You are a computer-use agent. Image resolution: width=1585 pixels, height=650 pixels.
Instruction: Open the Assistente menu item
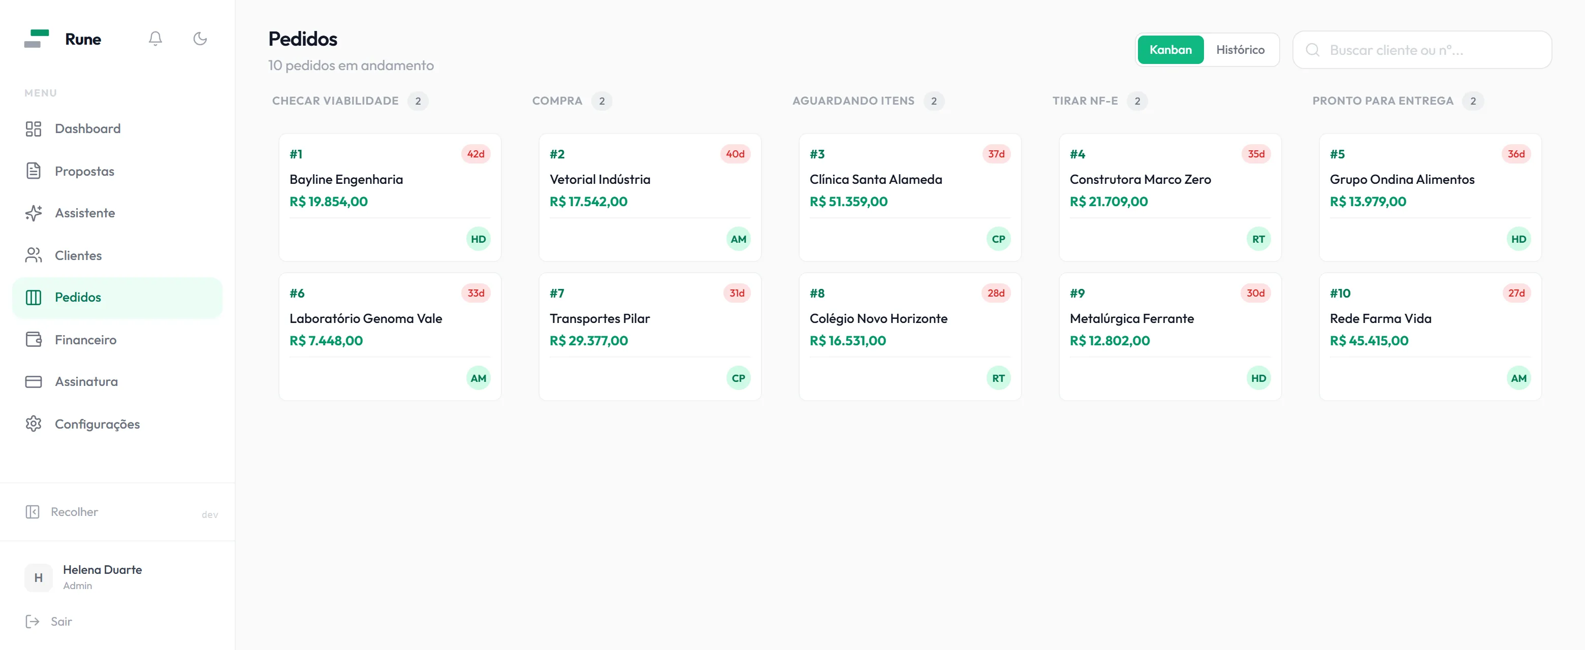(x=117, y=213)
